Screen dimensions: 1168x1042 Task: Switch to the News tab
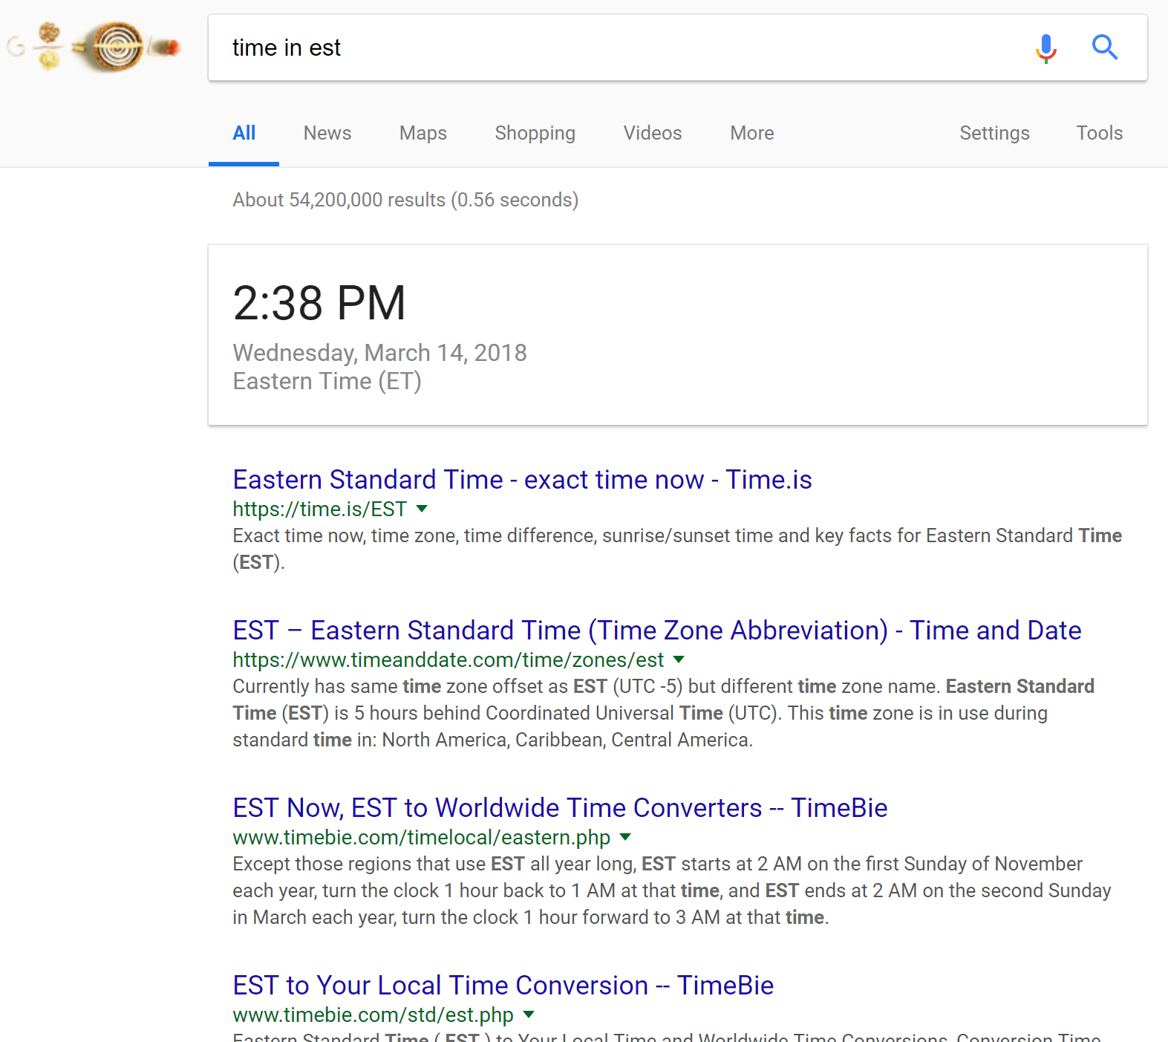click(327, 133)
